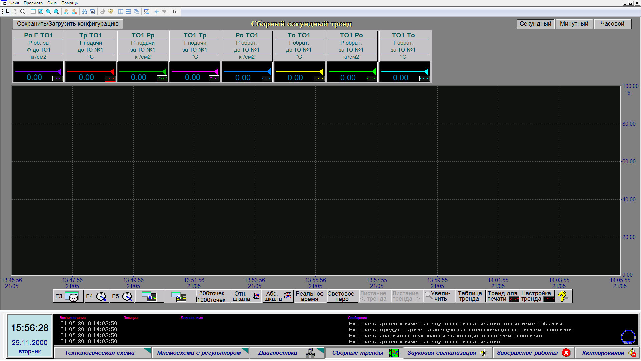
Task: Open the help balloon in top toolbar
Action: pyautogui.click(x=111, y=11)
